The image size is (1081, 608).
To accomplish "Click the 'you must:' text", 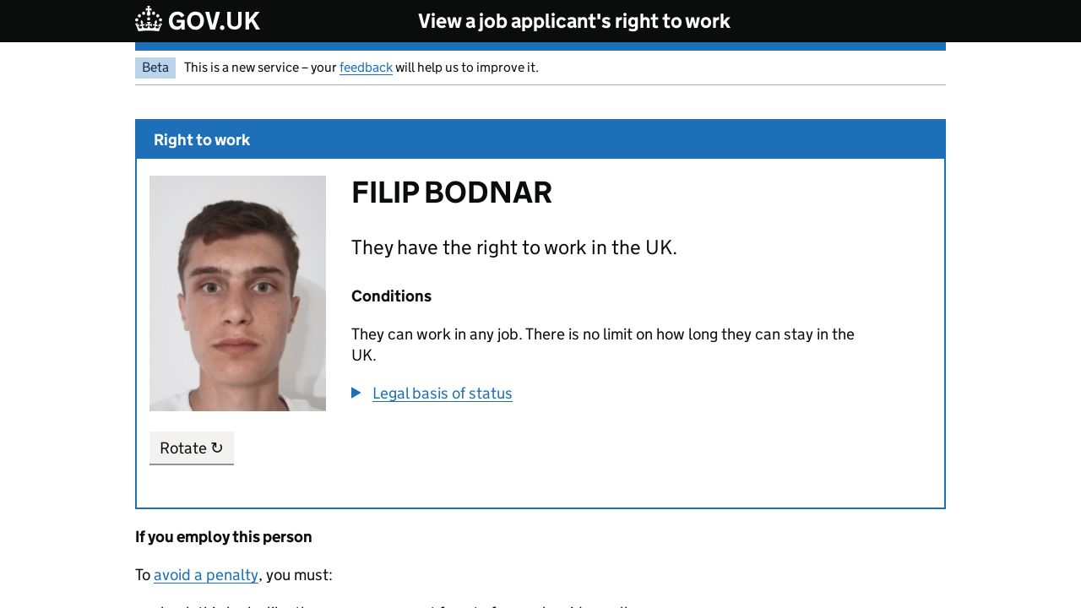I will coord(298,575).
